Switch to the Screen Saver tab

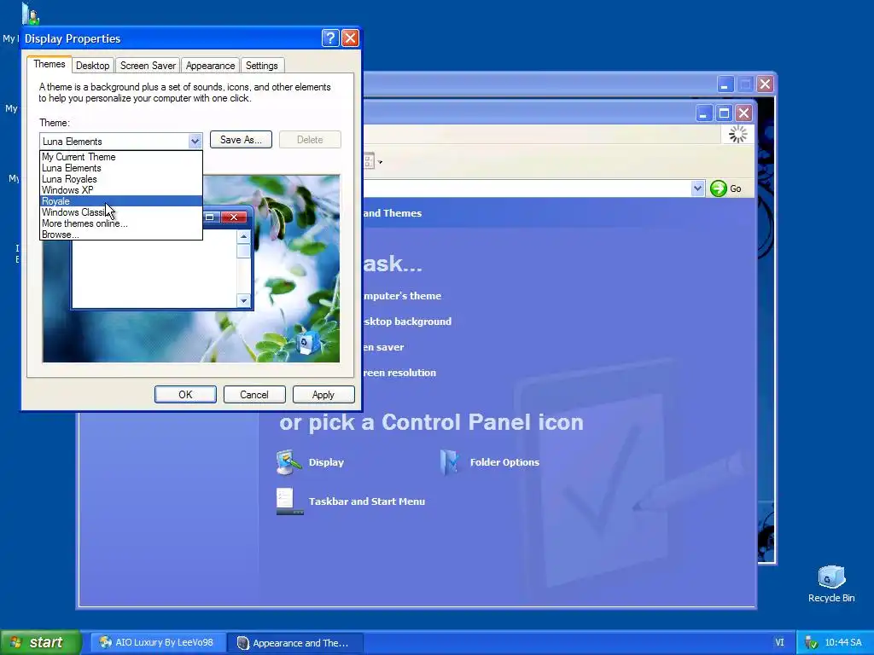tap(148, 65)
